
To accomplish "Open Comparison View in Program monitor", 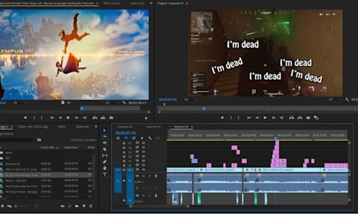I will pyautogui.click(x=316, y=118).
